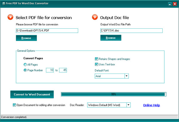Browse for the output Doc file location
Image resolution: width=179 pixels, height=122 pixels.
coord(111,38)
